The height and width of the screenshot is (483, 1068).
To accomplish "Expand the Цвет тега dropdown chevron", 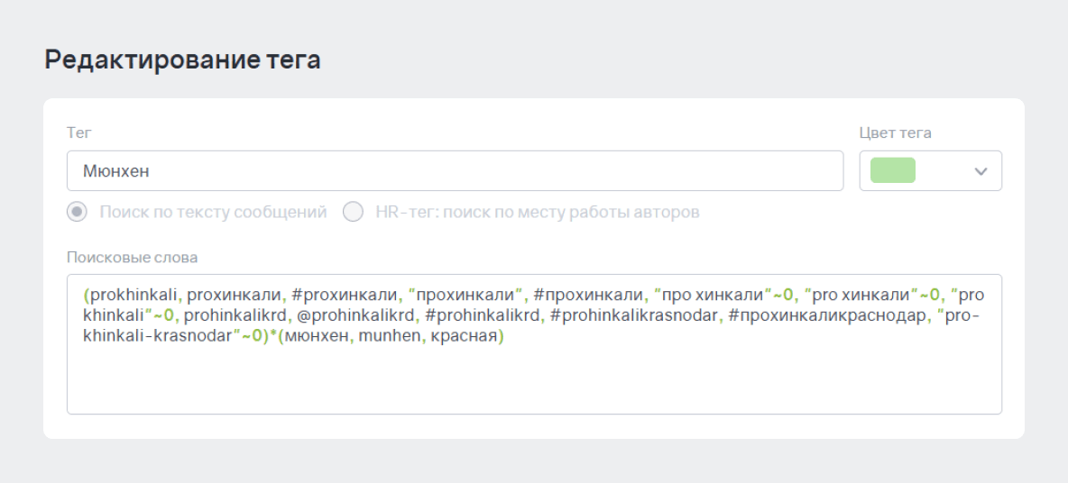I will (981, 171).
